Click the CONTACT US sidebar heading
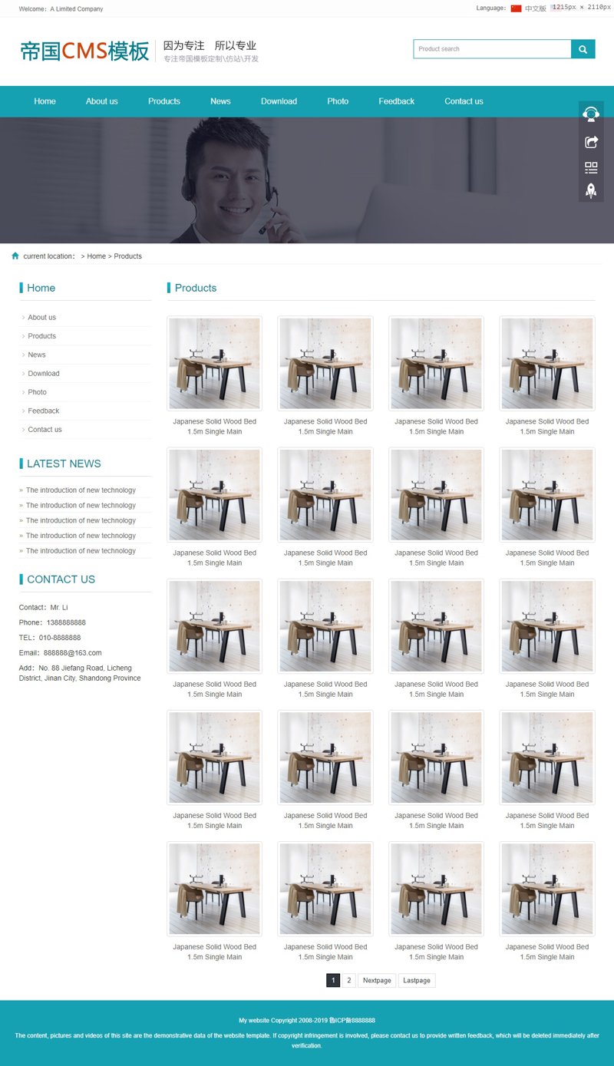The width and height of the screenshot is (614, 1066). 61,579
